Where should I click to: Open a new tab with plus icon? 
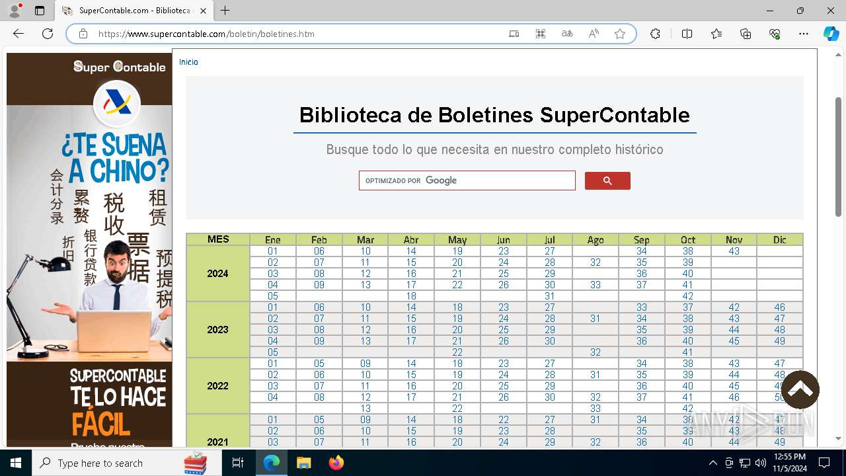[x=225, y=11]
